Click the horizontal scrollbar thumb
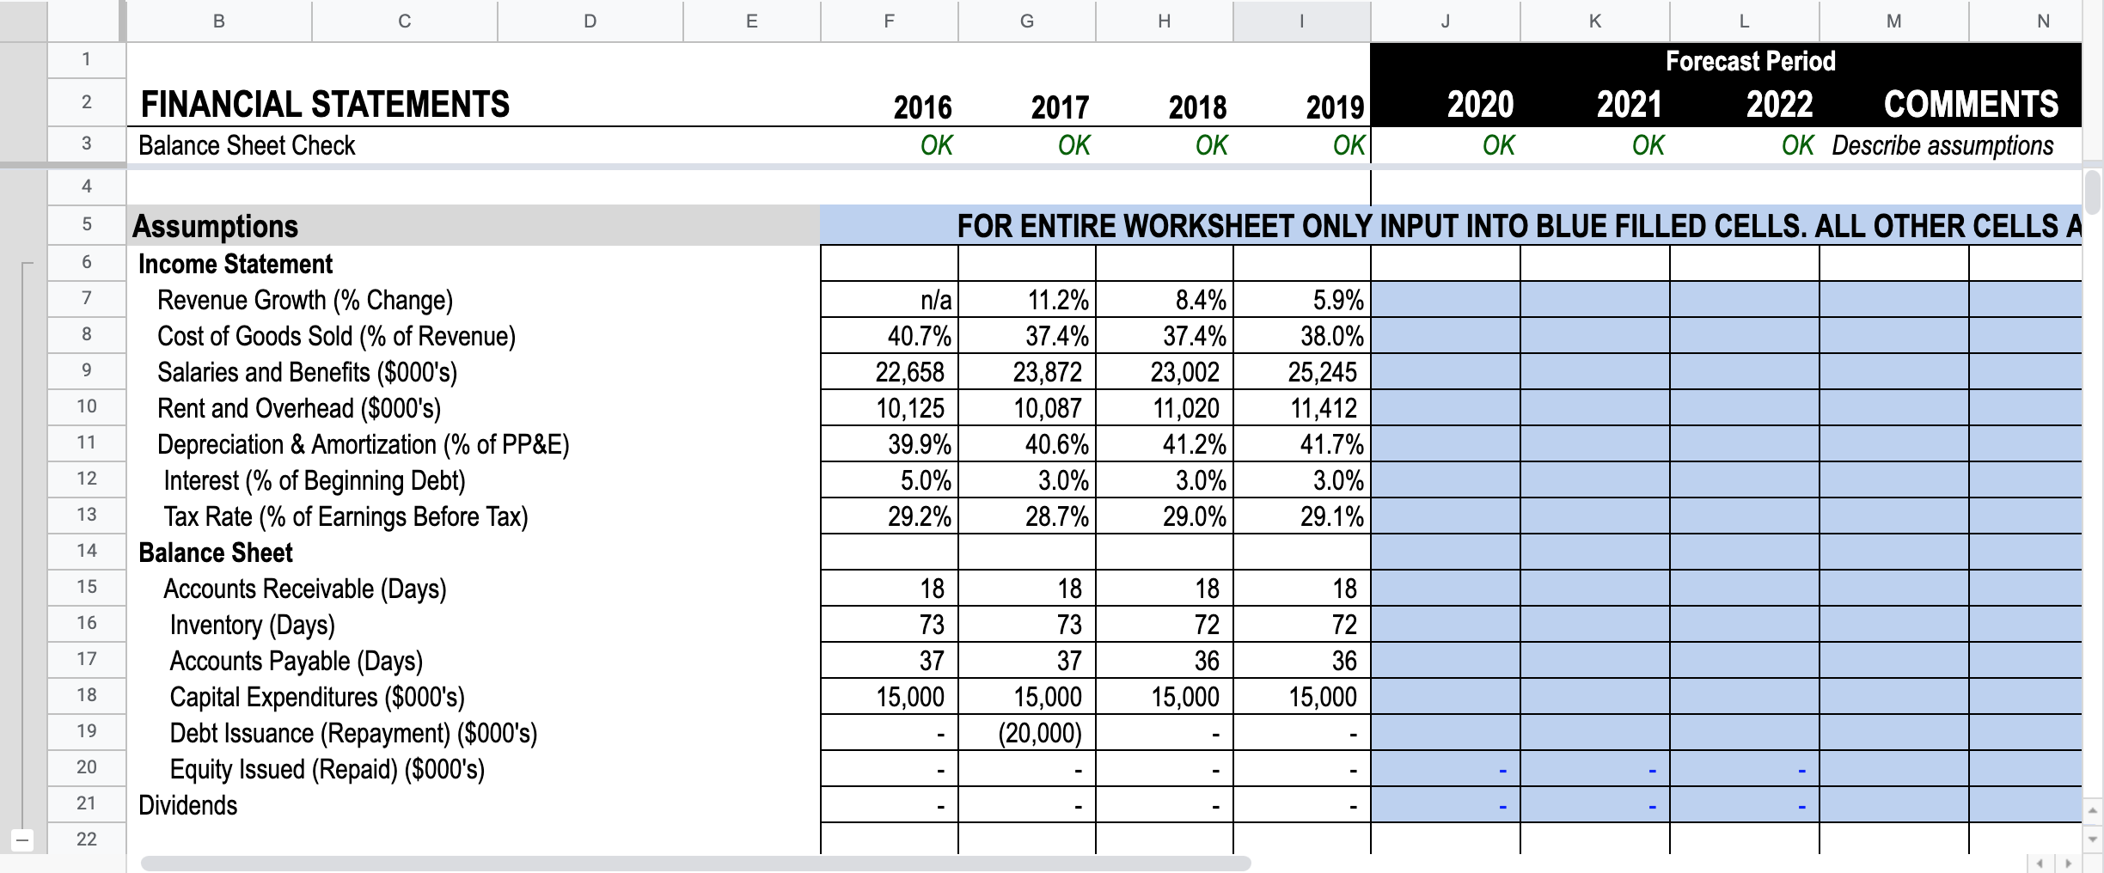The image size is (2104, 873). (x=695, y=864)
